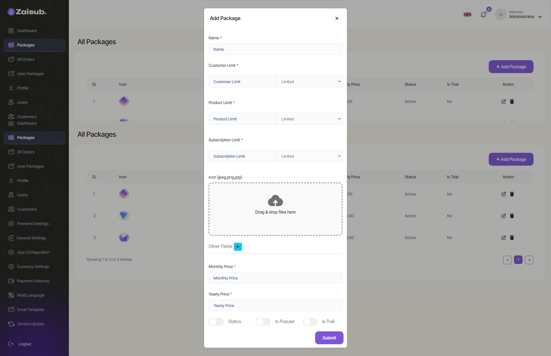The width and height of the screenshot is (551, 356).
Task: Open notifications via the bell icon
Action: (x=483, y=14)
